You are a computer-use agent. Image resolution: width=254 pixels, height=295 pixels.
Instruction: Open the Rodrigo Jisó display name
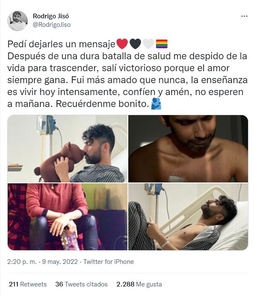coord(51,16)
